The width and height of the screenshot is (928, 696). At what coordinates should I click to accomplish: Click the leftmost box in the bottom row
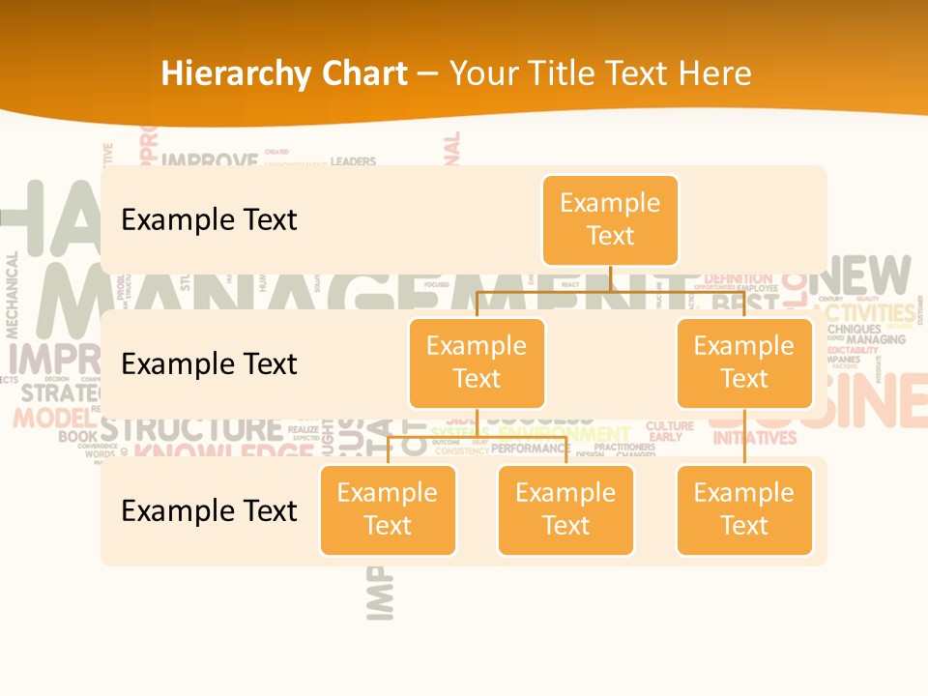(388, 509)
